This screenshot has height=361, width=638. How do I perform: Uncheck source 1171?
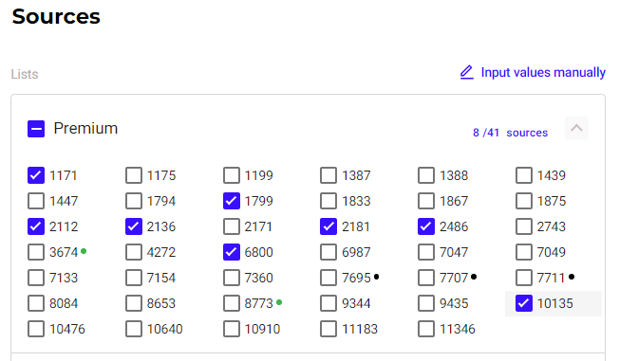point(36,175)
